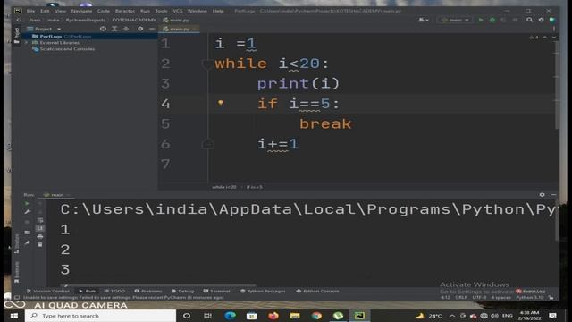Click KOTESHACADEMY breadcrumb in navigation bar
Viewport: 572px width, 322px height.
(x=134, y=20)
